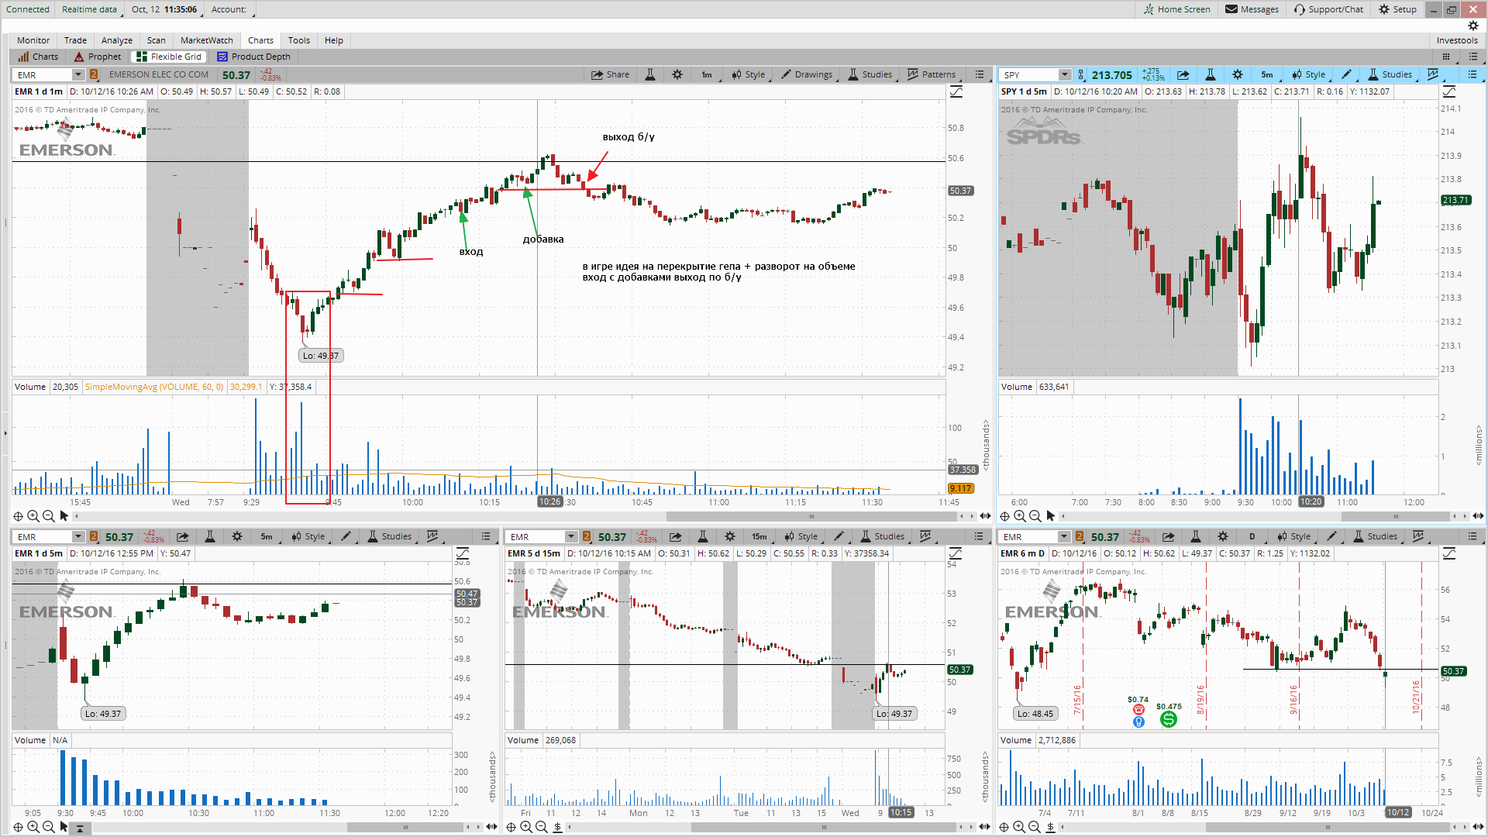Viewport: 1488px width, 837px height.
Task: Open settings gear on bottom-middle 15m chart
Action: point(730,536)
